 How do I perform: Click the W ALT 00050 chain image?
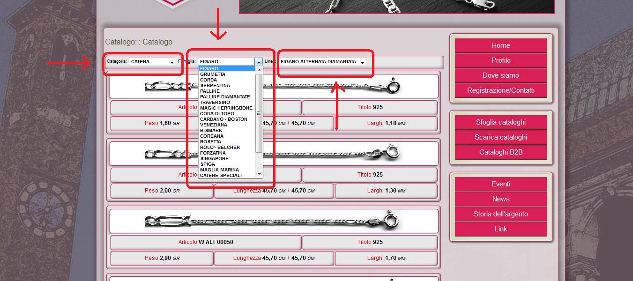tap(274, 221)
